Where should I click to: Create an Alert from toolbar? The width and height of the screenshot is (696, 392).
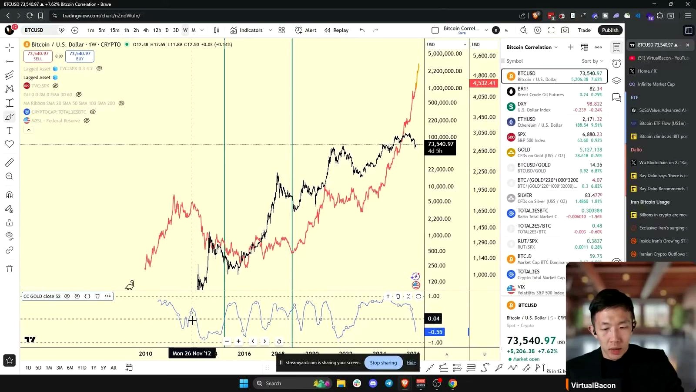(306, 30)
